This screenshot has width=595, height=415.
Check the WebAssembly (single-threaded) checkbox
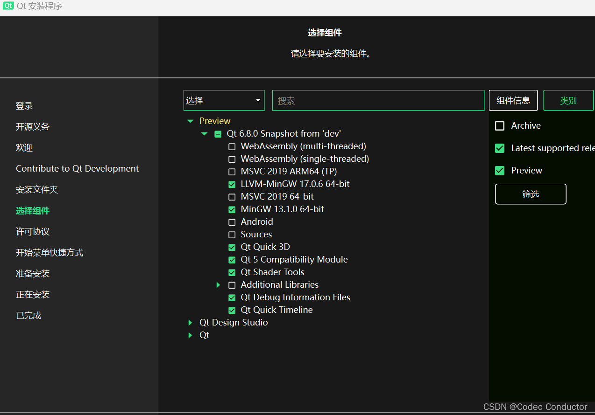pos(232,159)
